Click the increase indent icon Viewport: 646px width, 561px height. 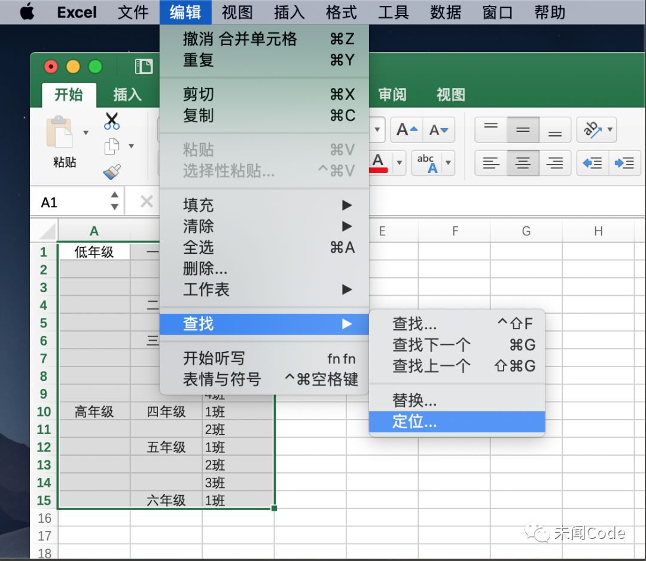624,163
